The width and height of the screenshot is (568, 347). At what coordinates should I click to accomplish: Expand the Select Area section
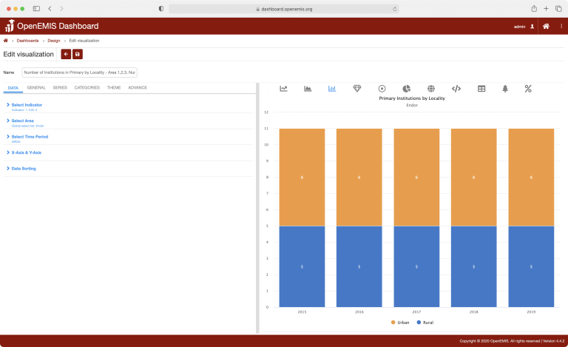tap(22, 121)
